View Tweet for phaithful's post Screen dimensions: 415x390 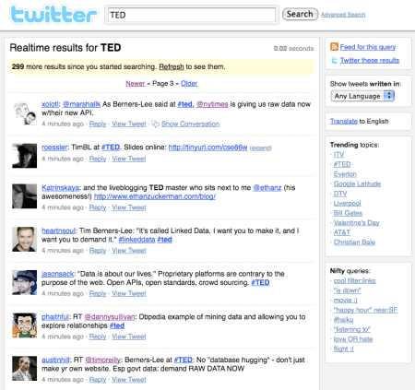tap(129, 337)
